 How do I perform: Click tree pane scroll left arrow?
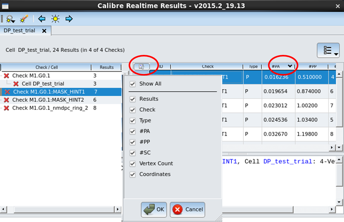[x=3, y=209]
